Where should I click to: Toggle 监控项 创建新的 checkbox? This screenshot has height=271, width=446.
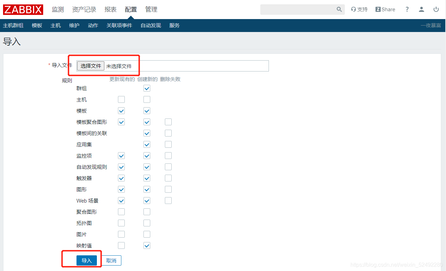147,156
